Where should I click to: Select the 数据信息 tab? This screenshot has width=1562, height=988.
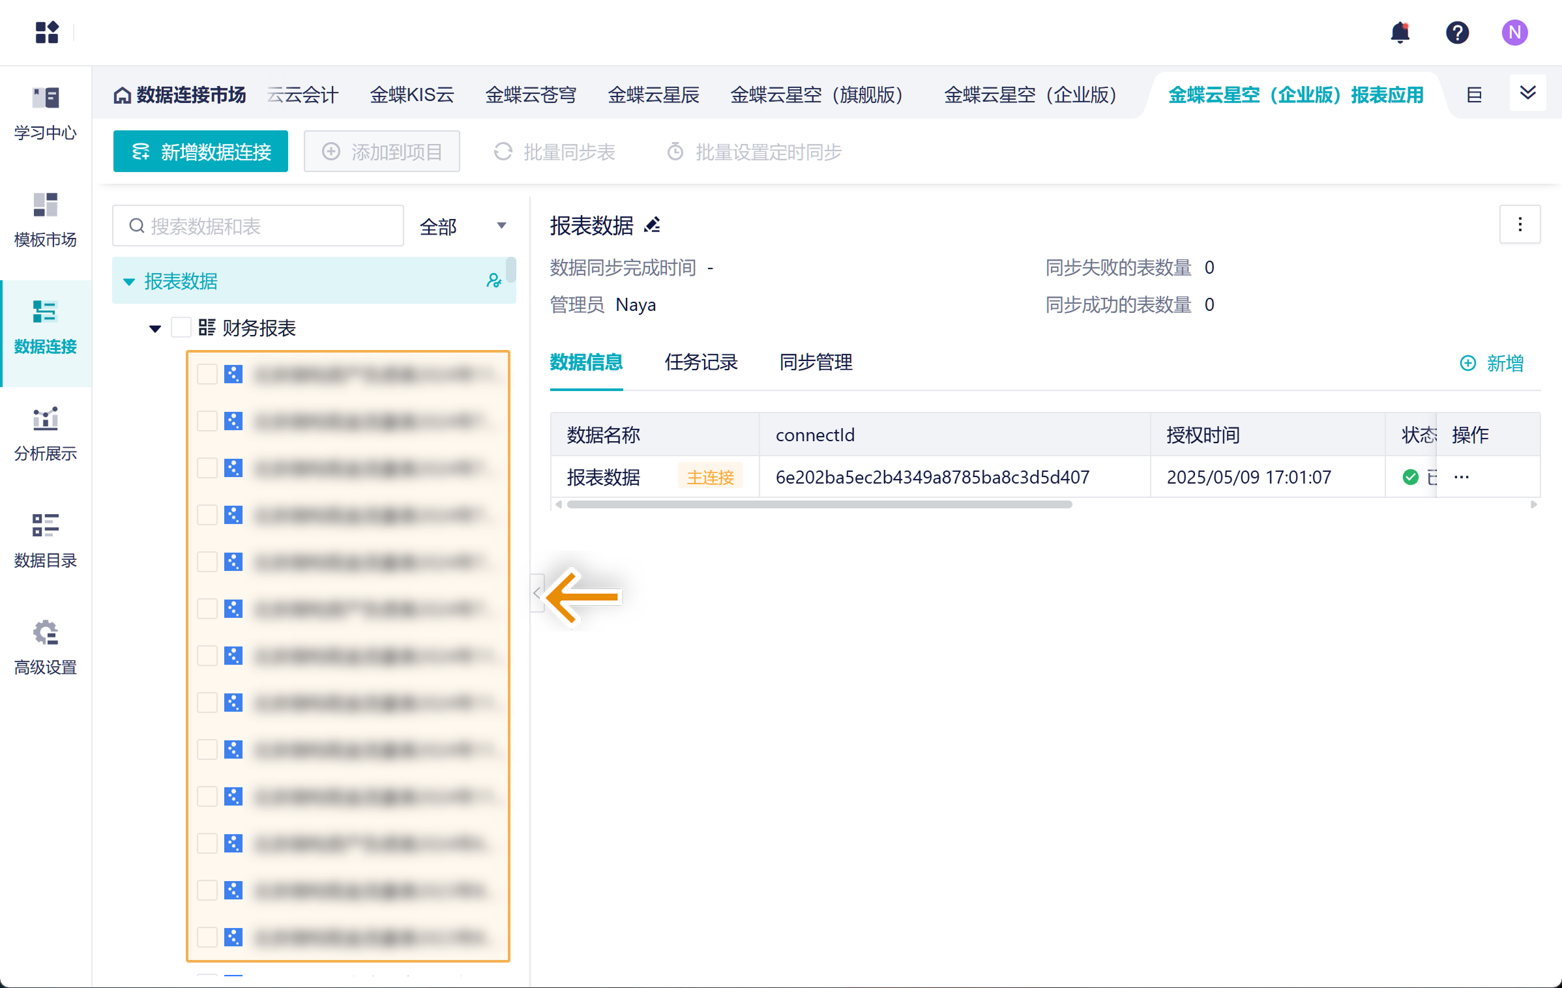(586, 362)
